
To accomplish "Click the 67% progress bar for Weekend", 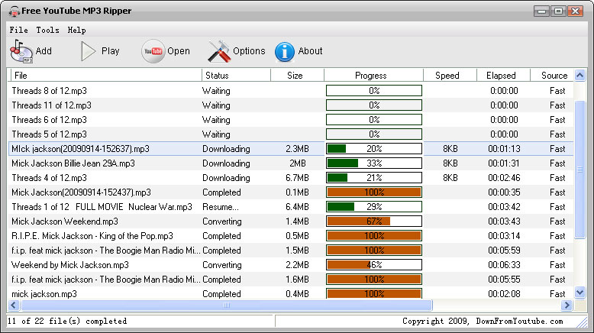I will pyautogui.click(x=374, y=221).
